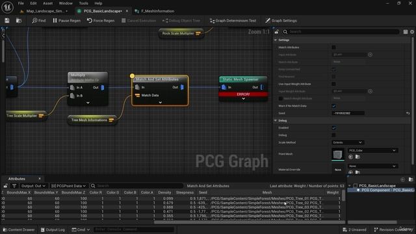Collapse the Debug section
Image resolution: width=416 pixels, height=234 pixels.
coord(276,120)
